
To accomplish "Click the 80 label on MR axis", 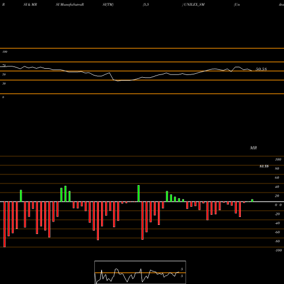I will click(x=277, y=169).
